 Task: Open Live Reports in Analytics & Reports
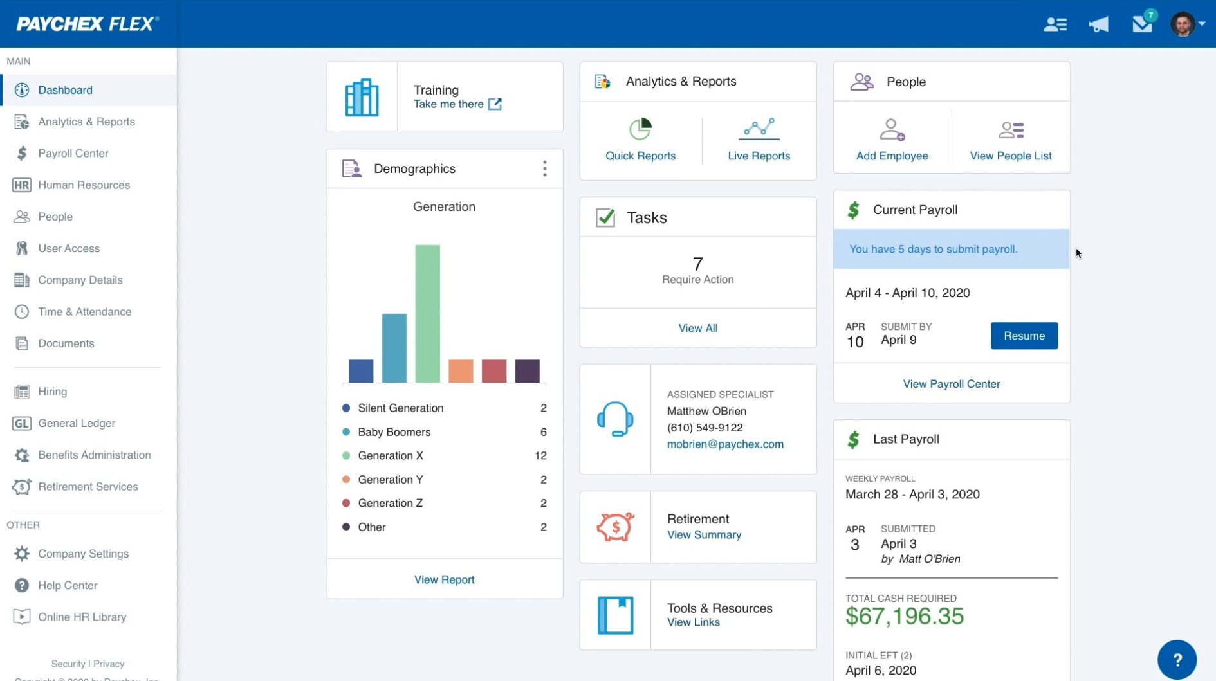759,138
